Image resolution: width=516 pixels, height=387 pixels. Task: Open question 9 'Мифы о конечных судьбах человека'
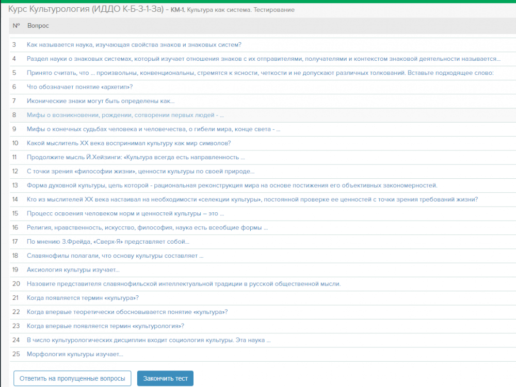click(153, 129)
